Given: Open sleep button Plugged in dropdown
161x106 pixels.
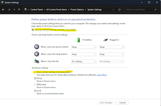Looking at the screenshot, I should 112,54.
